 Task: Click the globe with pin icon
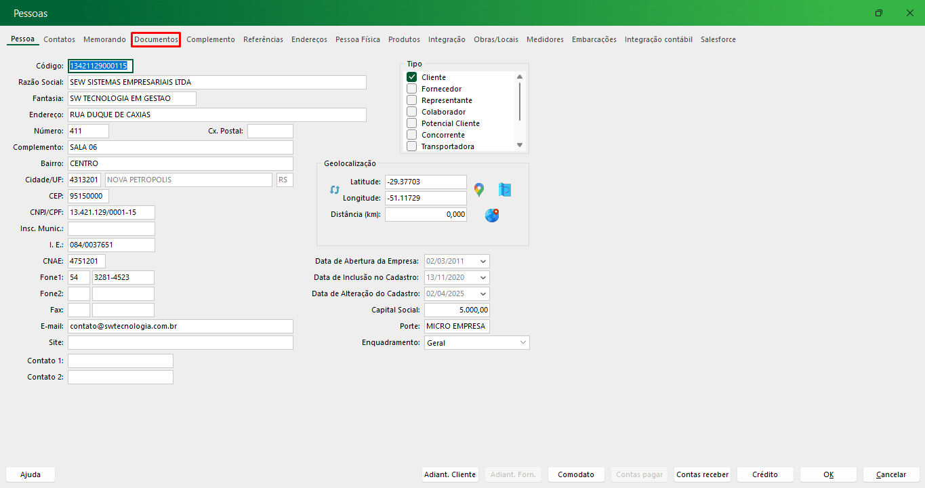pyautogui.click(x=492, y=216)
